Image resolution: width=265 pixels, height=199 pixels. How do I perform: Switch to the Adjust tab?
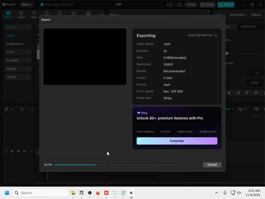(x=256, y=15)
